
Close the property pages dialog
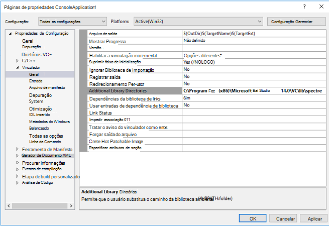point(321,7)
